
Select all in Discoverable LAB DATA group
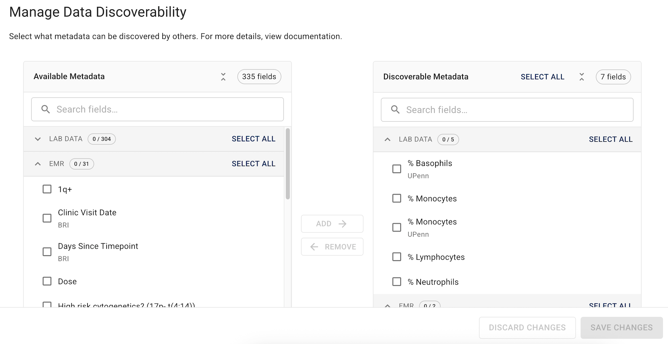pos(610,139)
